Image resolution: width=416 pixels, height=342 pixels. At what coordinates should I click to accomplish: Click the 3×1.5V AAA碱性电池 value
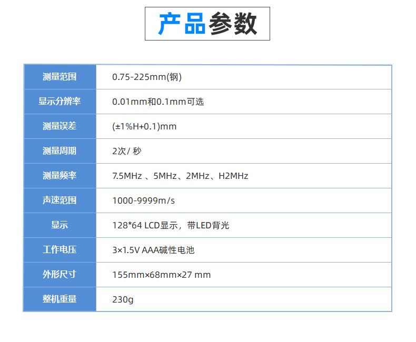[x=153, y=250]
